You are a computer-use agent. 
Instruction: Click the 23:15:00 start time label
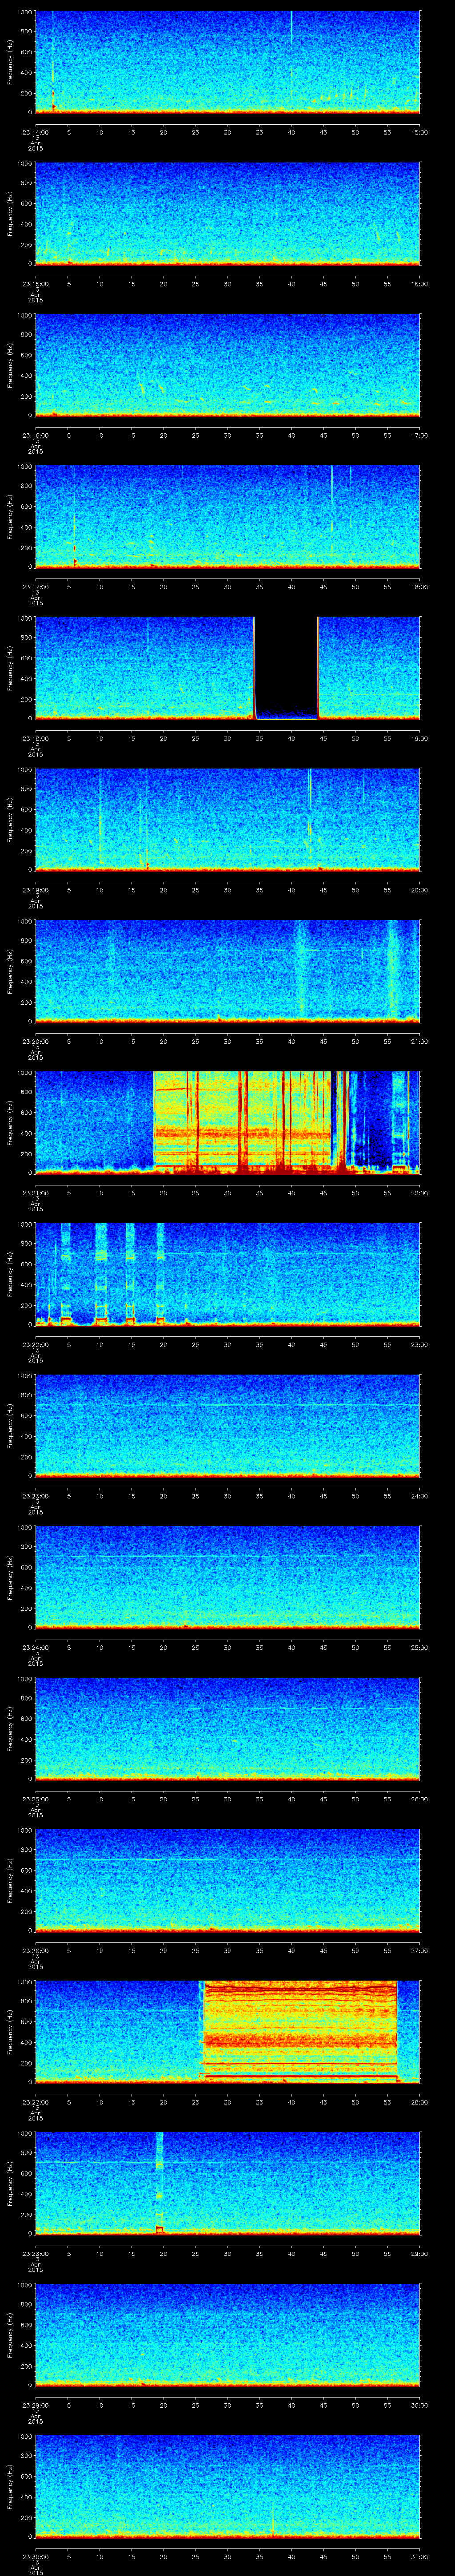pos(35,284)
